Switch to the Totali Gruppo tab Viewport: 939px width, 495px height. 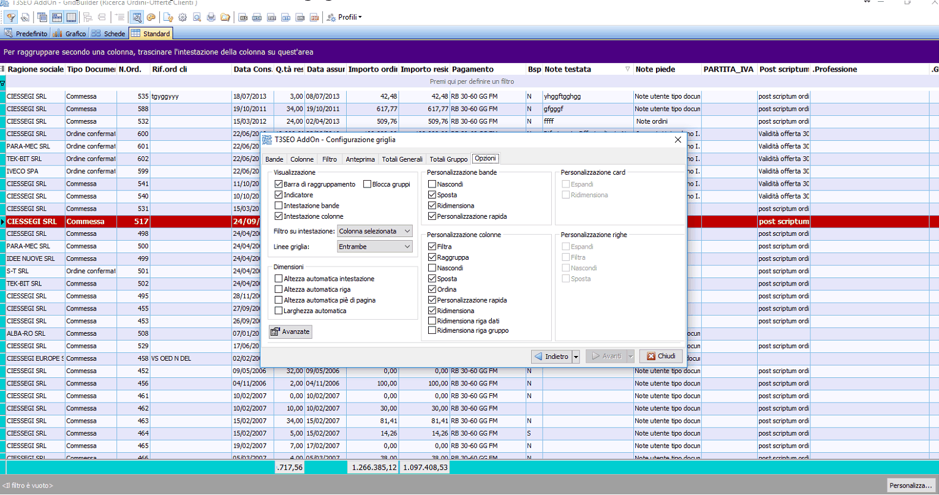448,159
